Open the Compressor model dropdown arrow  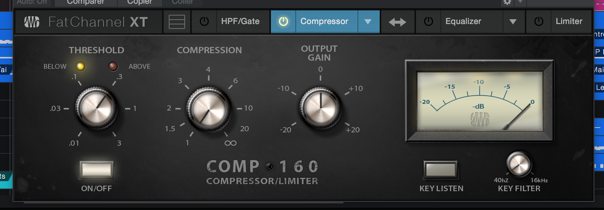(368, 21)
